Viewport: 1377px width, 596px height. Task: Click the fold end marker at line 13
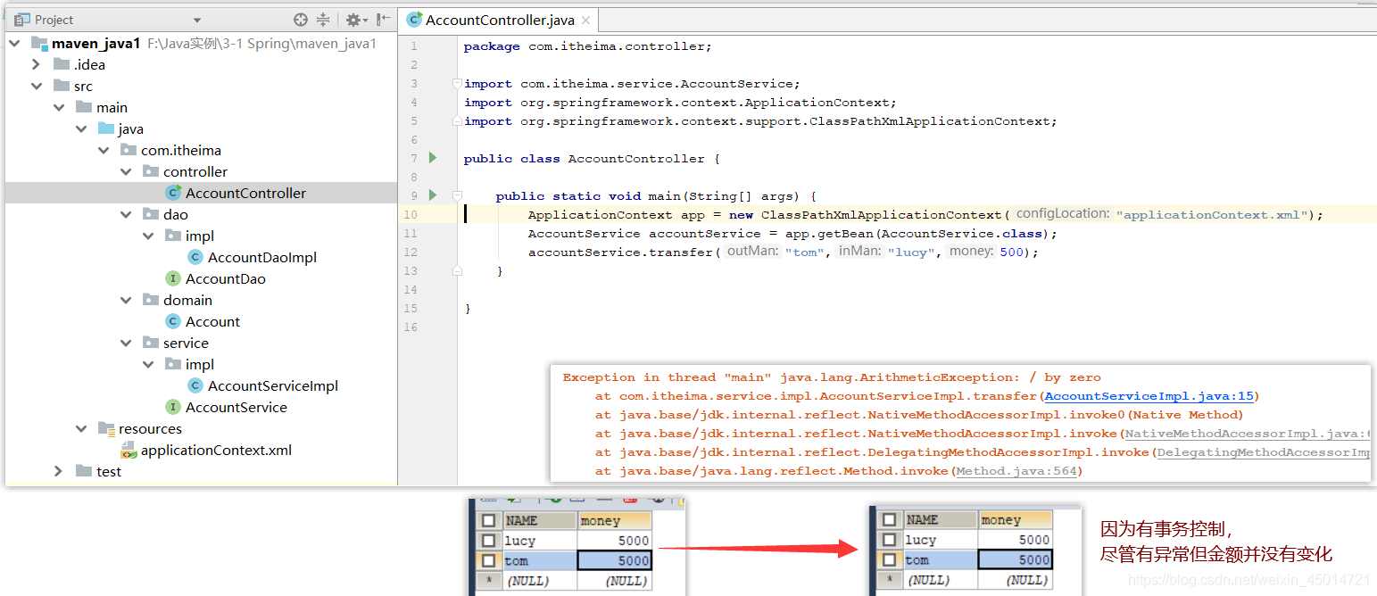click(457, 270)
